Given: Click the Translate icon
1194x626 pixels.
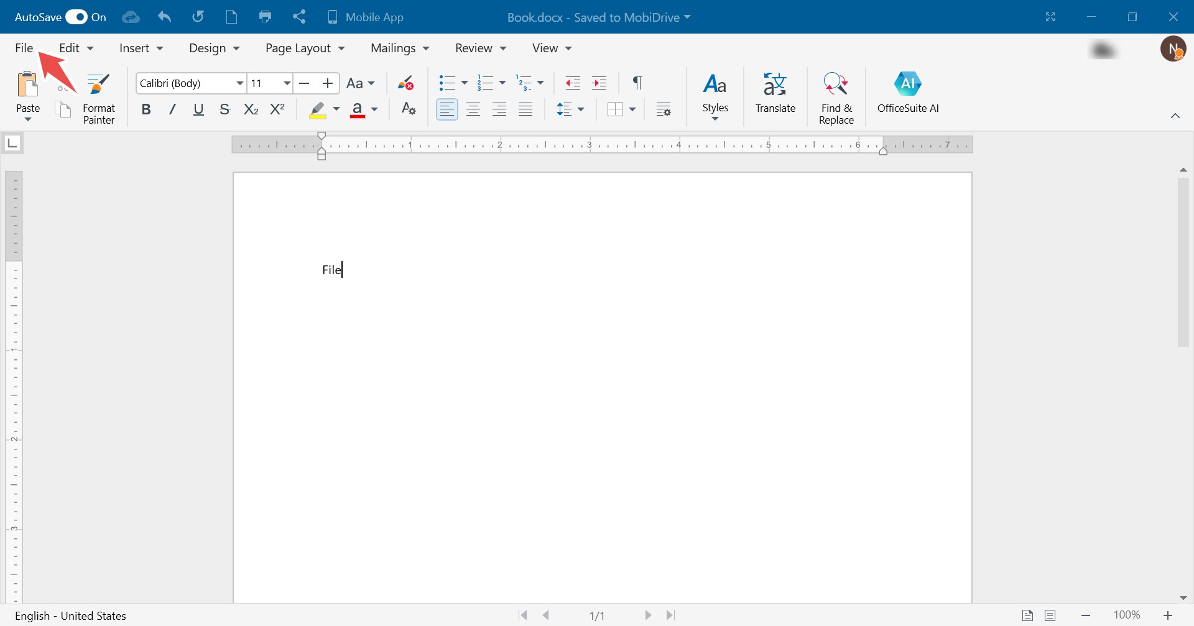Looking at the screenshot, I should pos(775,93).
